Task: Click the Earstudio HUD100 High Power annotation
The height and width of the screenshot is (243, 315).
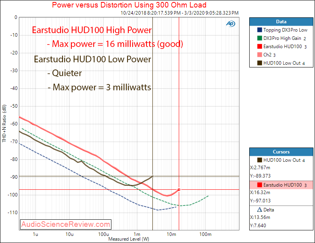Action: pyautogui.click(x=92, y=30)
